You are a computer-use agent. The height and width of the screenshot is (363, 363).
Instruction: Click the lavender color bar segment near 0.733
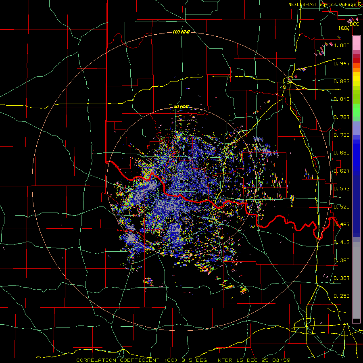pyautogui.click(x=356, y=128)
